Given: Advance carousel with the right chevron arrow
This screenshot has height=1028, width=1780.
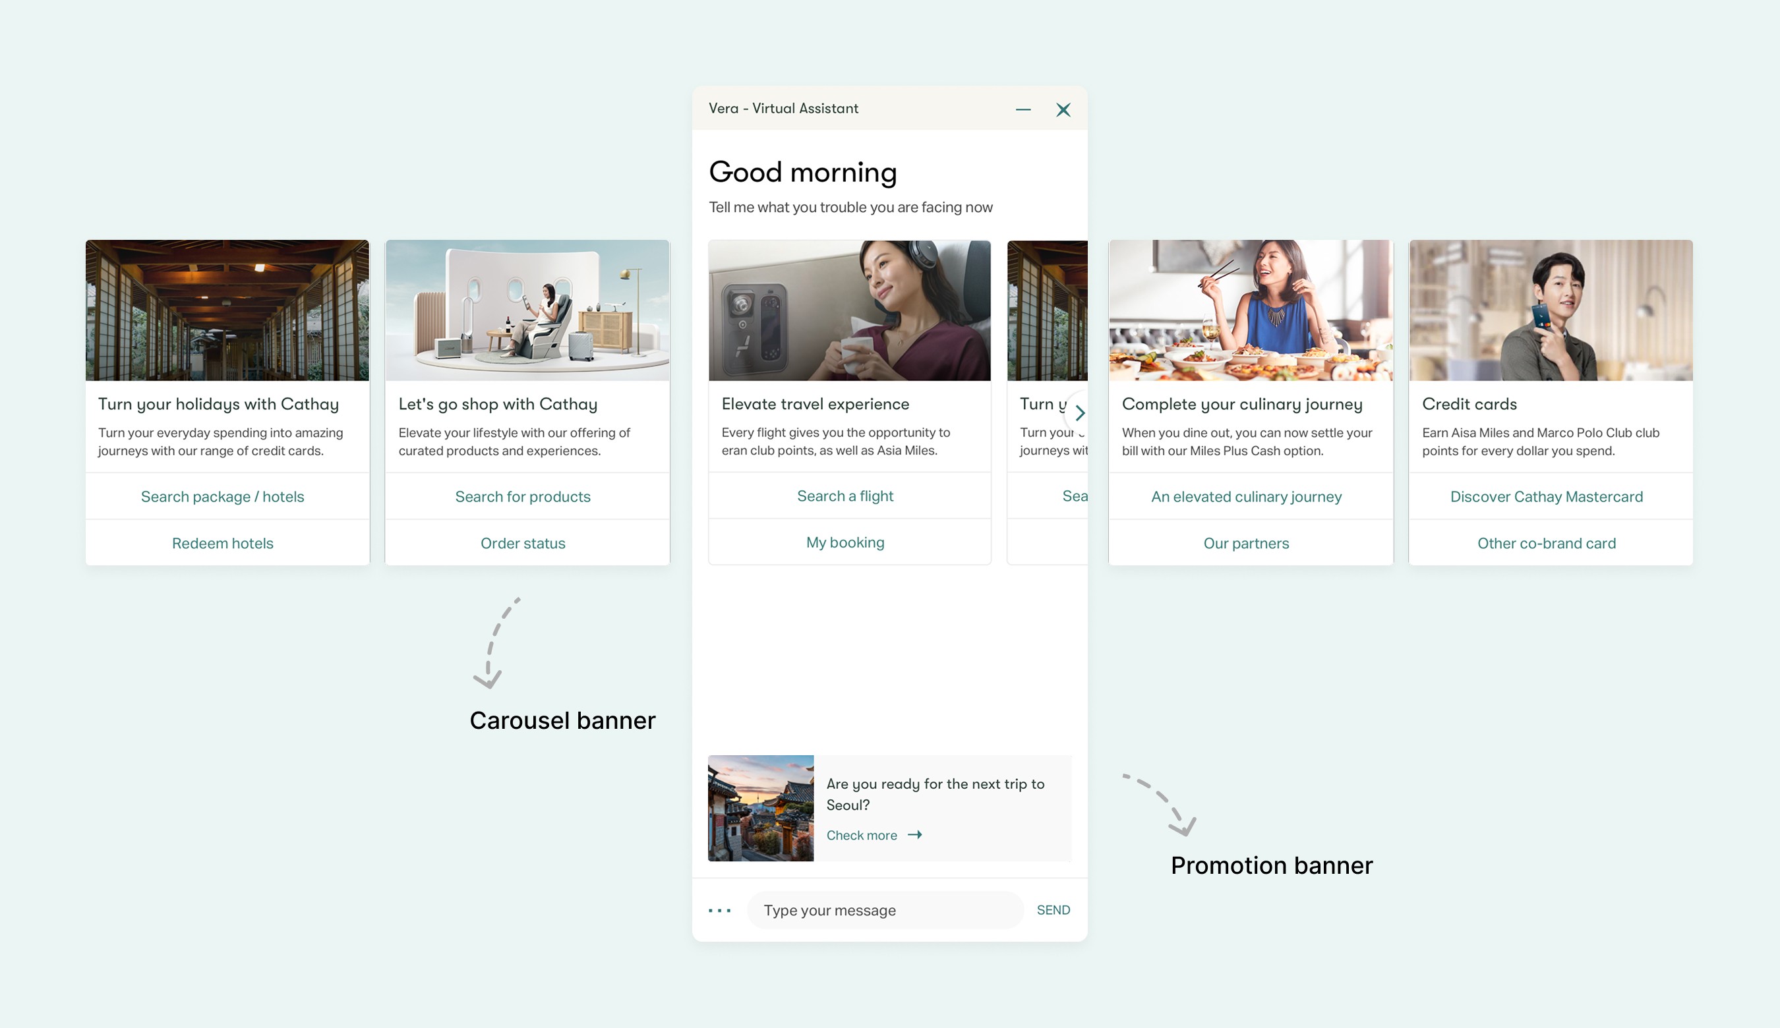Looking at the screenshot, I should pyautogui.click(x=1079, y=413).
